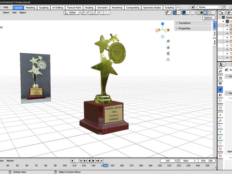Add a new workspace with plus button

tap(178, 8)
